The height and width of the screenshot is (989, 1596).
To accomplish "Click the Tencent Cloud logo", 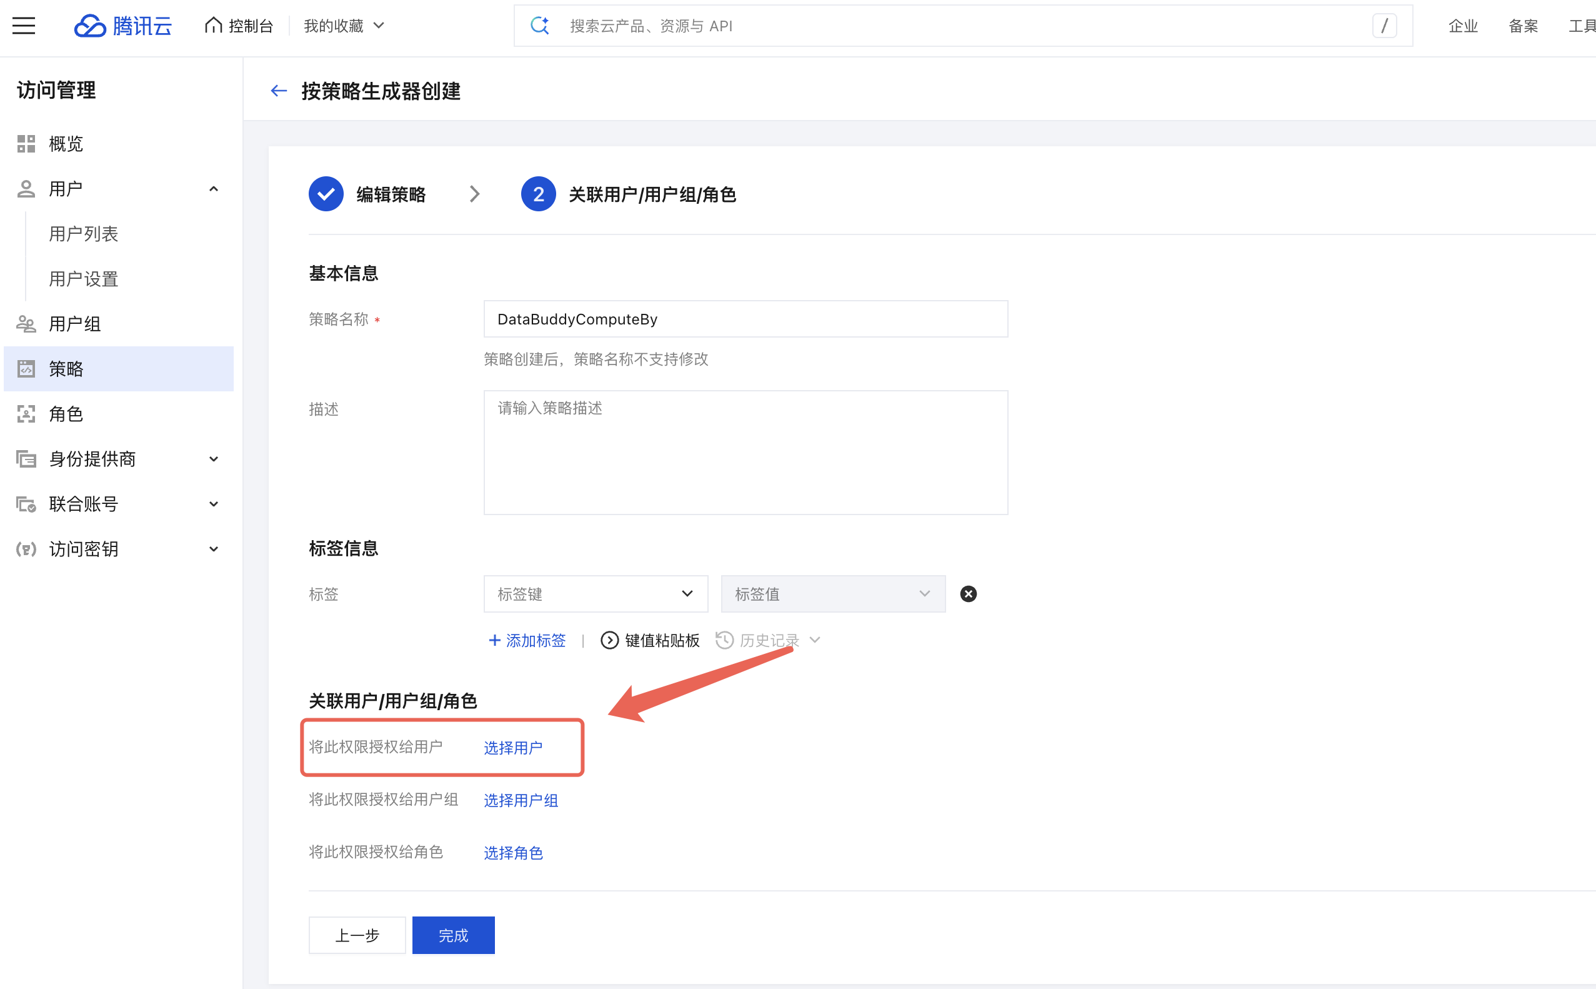I will [x=123, y=26].
